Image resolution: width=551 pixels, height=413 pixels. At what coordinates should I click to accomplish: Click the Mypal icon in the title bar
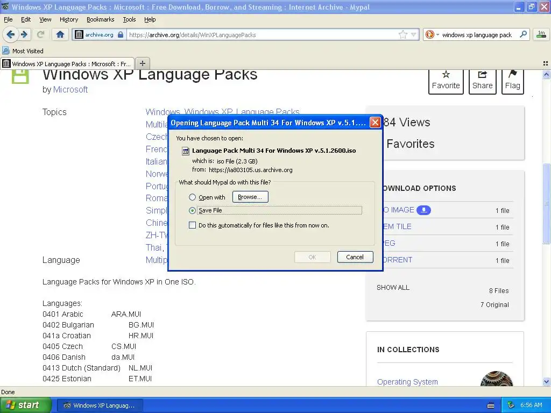[x=5, y=6]
